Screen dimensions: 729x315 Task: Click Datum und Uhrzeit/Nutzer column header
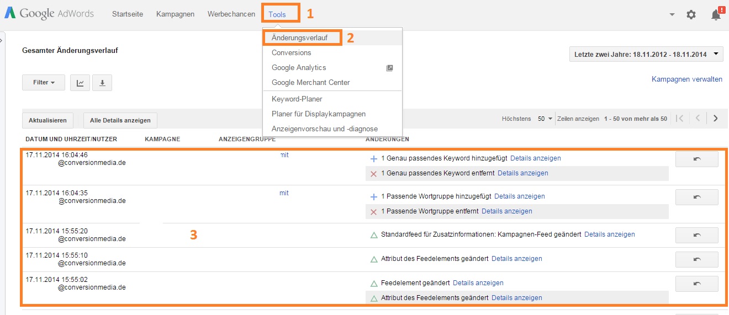coord(71,139)
